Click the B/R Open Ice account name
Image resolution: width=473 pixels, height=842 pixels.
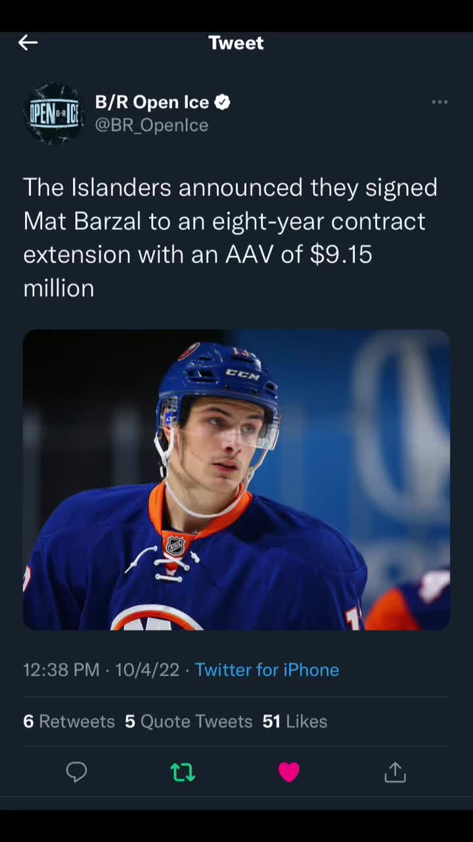pyautogui.click(x=152, y=102)
